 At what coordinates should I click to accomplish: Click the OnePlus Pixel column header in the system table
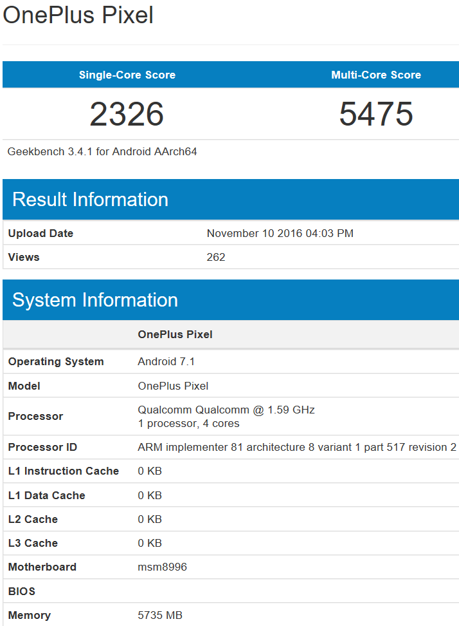tap(175, 334)
